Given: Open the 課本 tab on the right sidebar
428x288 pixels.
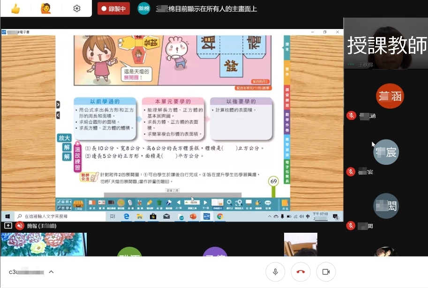Looking at the screenshot, I should tap(287, 47).
